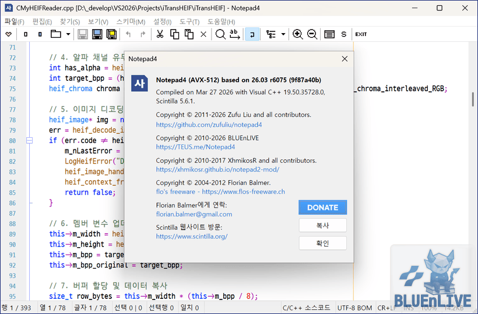Click the Delete X icon in toolbar
The image size is (478, 314).
pos(203,34)
